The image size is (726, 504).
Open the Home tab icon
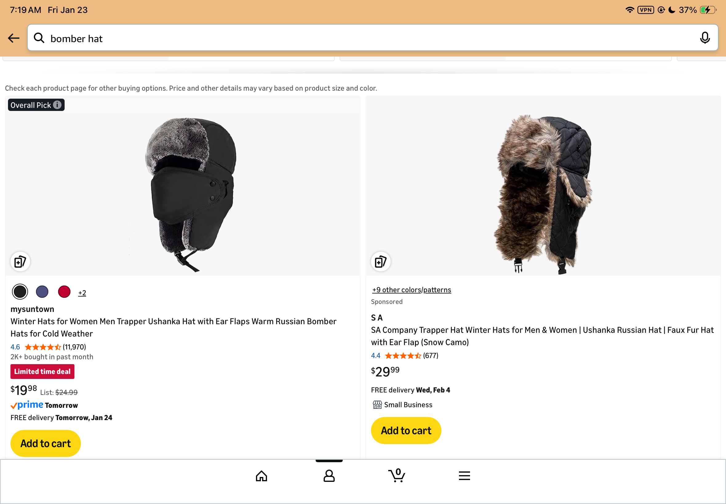(x=261, y=476)
